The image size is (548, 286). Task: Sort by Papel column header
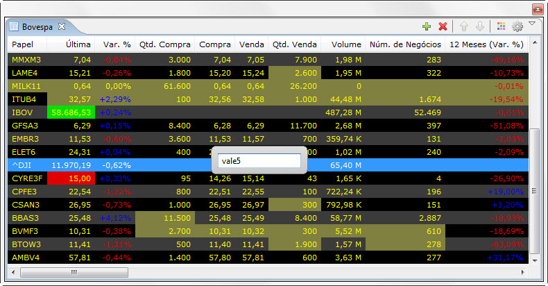tap(27, 44)
